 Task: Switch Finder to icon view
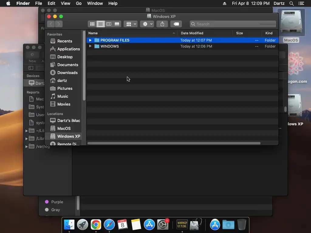click(x=92, y=24)
